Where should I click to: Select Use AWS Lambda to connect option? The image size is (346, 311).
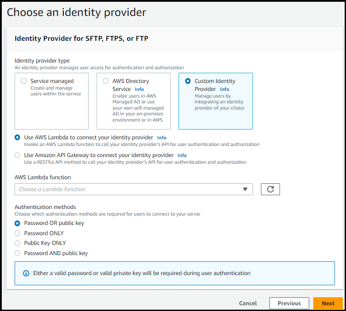(x=17, y=138)
